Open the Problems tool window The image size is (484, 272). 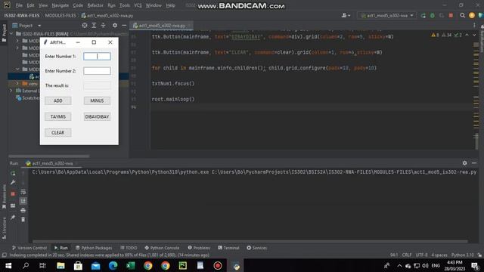pyautogui.click(x=199, y=248)
